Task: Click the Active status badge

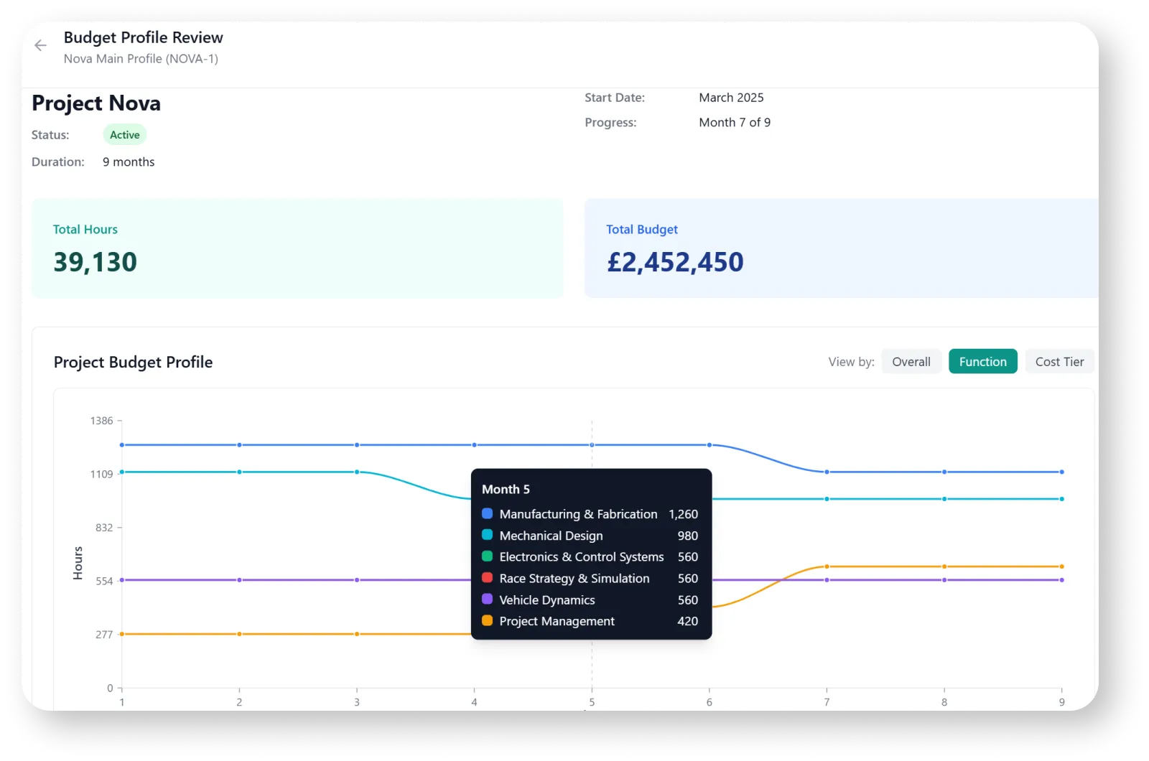Action: coord(124,134)
